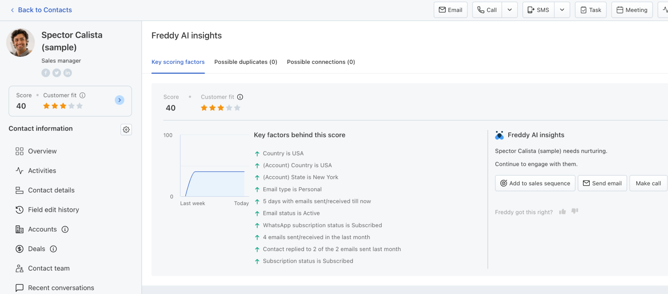Viewport: 668px width, 294px height.
Task: Click Customer fit info icon in insights panel
Action: pyautogui.click(x=240, y=97)
